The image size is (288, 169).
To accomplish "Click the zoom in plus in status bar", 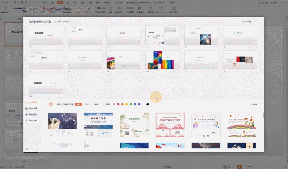I will pos(281,167).
